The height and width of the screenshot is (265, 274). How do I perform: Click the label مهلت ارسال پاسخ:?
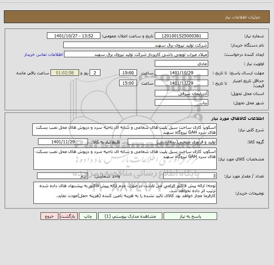click(x=247, y=73)
